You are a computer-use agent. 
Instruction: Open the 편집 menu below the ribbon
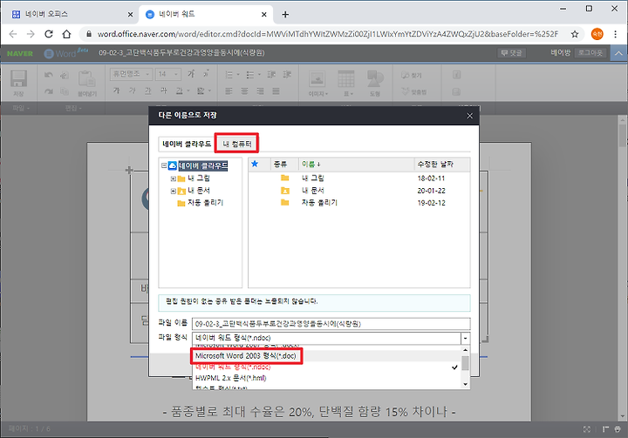pos(73,108)
